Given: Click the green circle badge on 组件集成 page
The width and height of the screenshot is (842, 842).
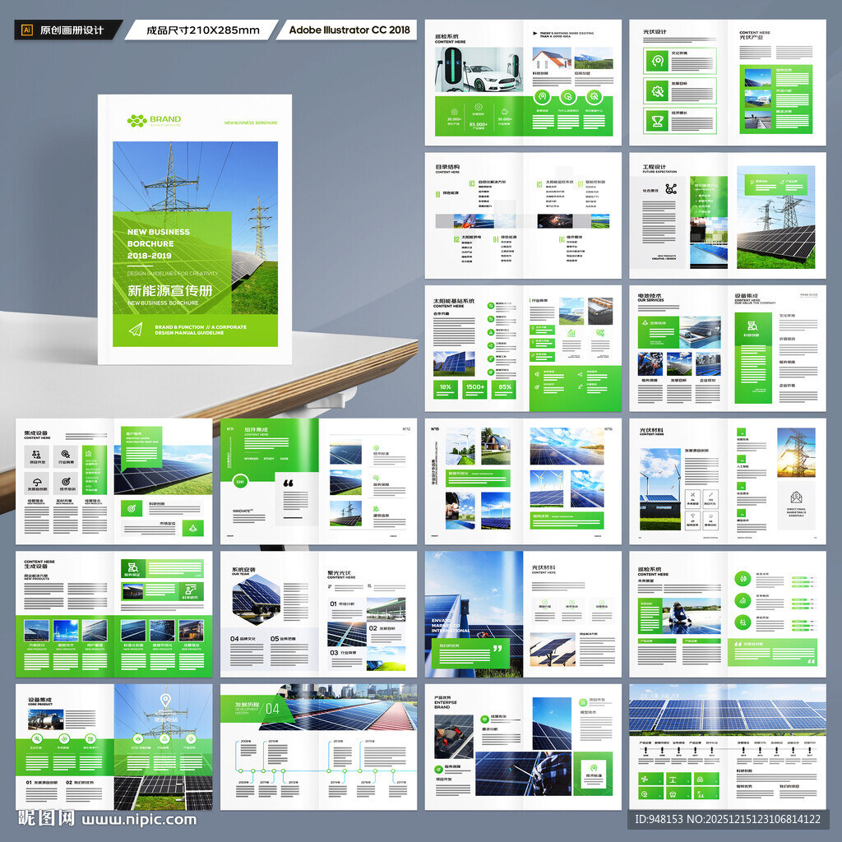Looking at the screenshot, I should [x=239, y=482].
